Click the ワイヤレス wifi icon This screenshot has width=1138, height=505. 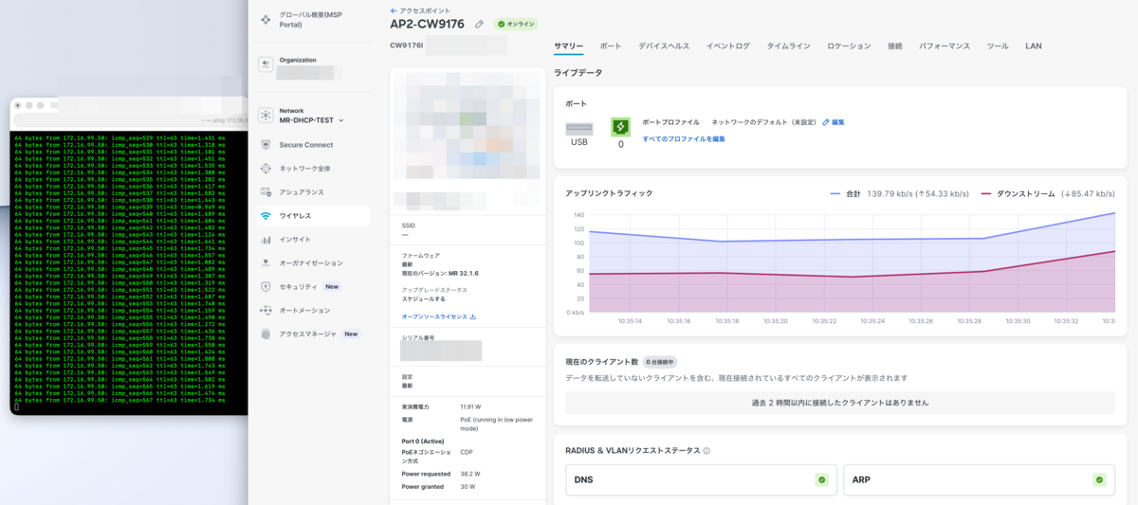[x=266, y=216]
